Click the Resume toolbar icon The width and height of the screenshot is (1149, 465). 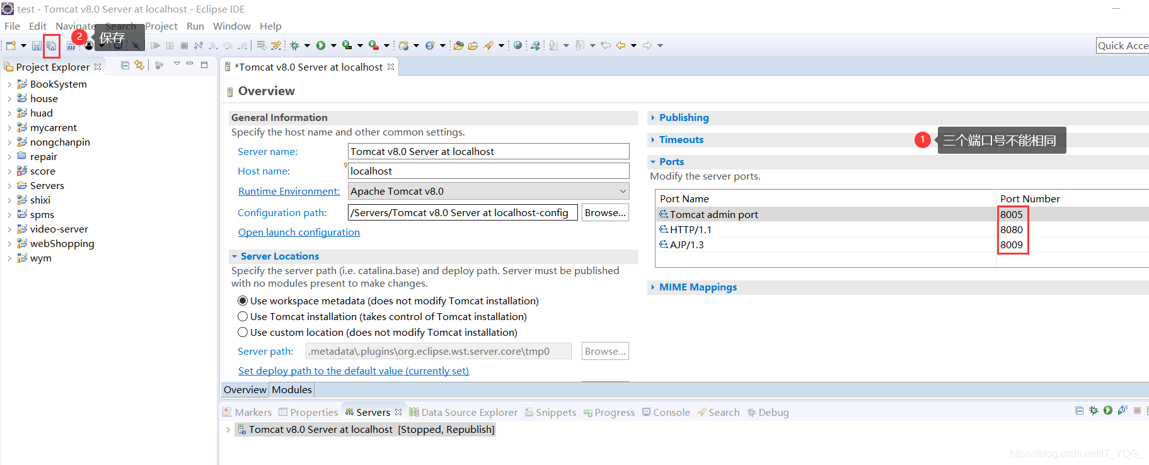(x=155, y=45)
